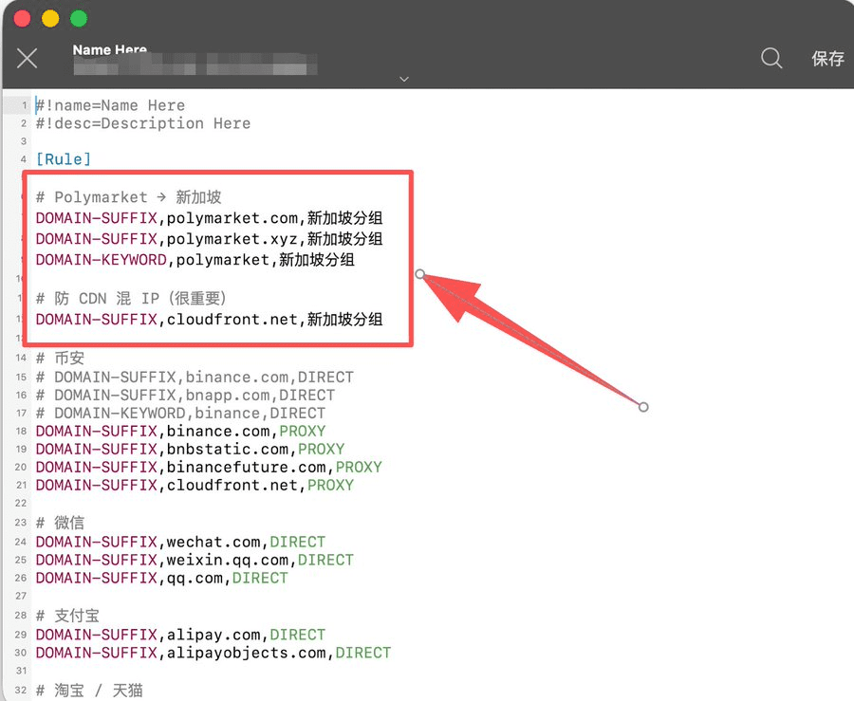Click the DOMAIN-KEYWORD,polymarket rule line
Viewport: 854px width, 701px height.
195,260
